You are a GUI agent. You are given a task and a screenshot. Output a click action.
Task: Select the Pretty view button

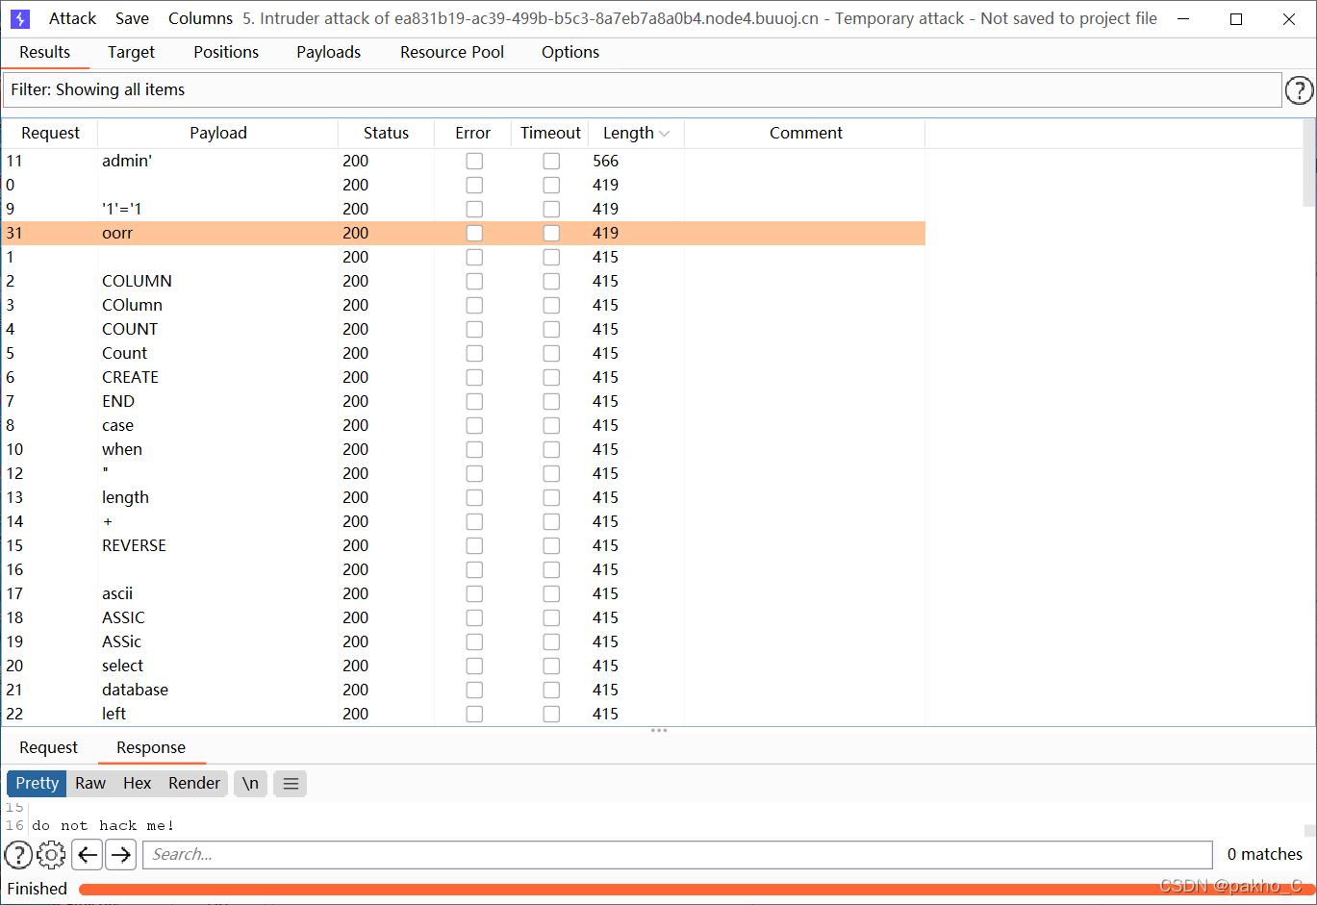[x=37, y=783]
